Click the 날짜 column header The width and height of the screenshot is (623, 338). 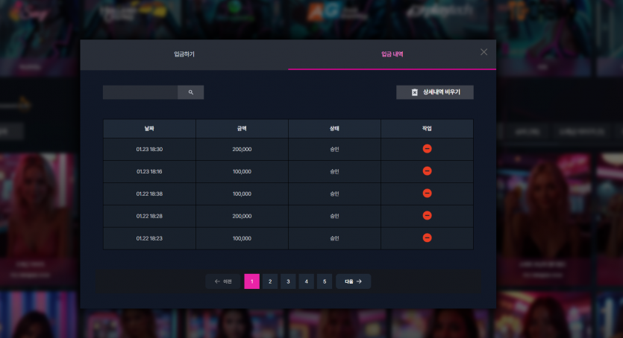[149, 128]
